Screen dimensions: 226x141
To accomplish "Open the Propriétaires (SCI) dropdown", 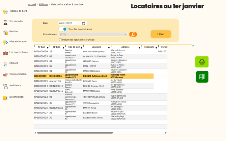I will 93,34.
